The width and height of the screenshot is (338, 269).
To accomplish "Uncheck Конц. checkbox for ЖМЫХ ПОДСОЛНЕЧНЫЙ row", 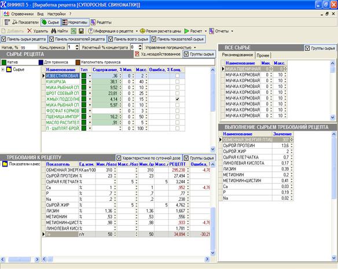I will [x=177, y=99].
